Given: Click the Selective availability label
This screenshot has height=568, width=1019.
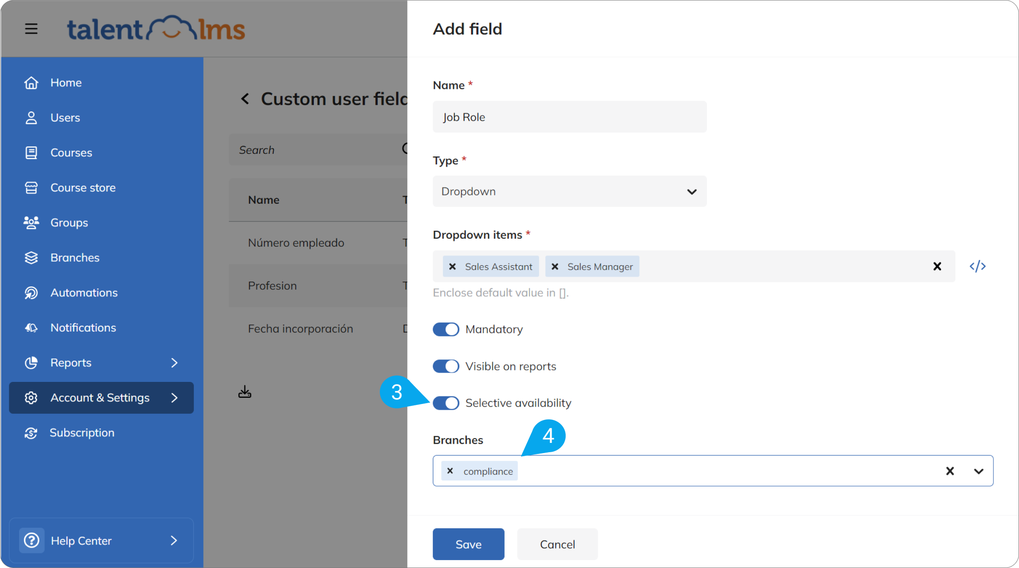Looking at the screenshot, I should (518, 403).
